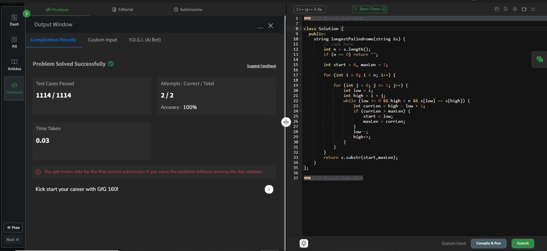547x251 pixels.
Task: Click the Custom Input link below editor
Action: click(x=454, y=243)
